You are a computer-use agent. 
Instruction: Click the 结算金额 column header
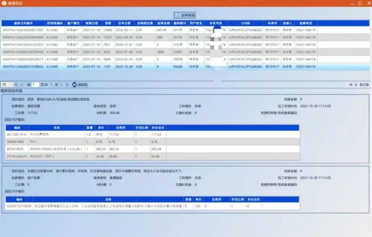(x=164, y=23)
